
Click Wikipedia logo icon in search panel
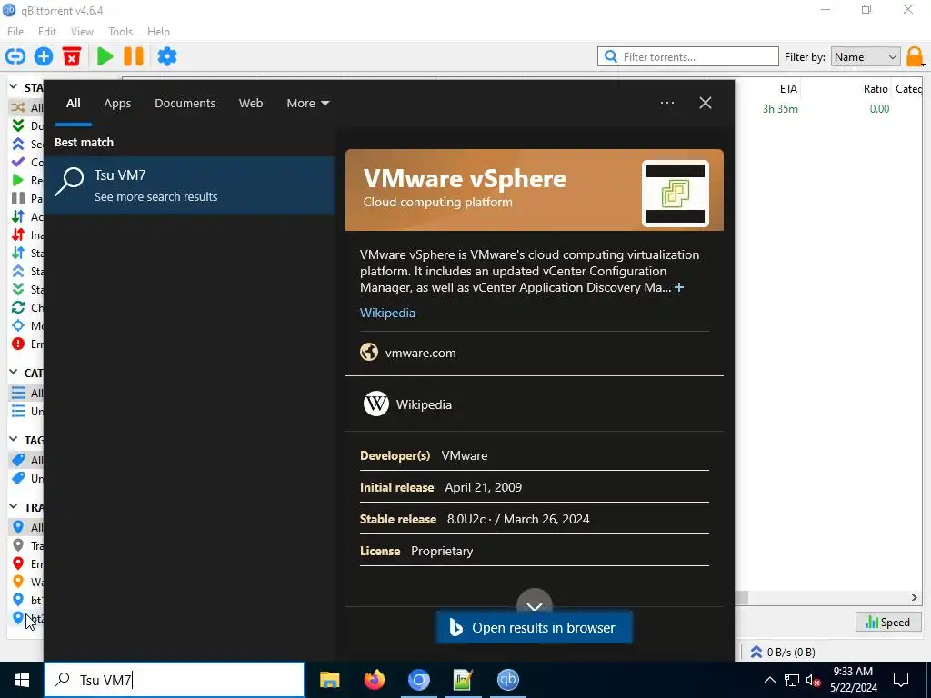pos(375,404)
